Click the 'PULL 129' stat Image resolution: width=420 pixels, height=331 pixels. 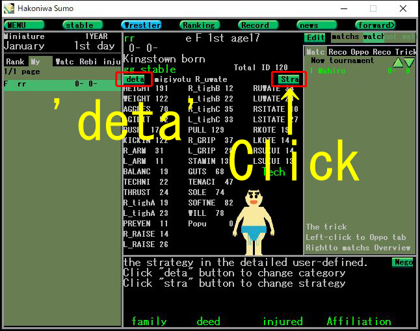[x=205, y=130]
